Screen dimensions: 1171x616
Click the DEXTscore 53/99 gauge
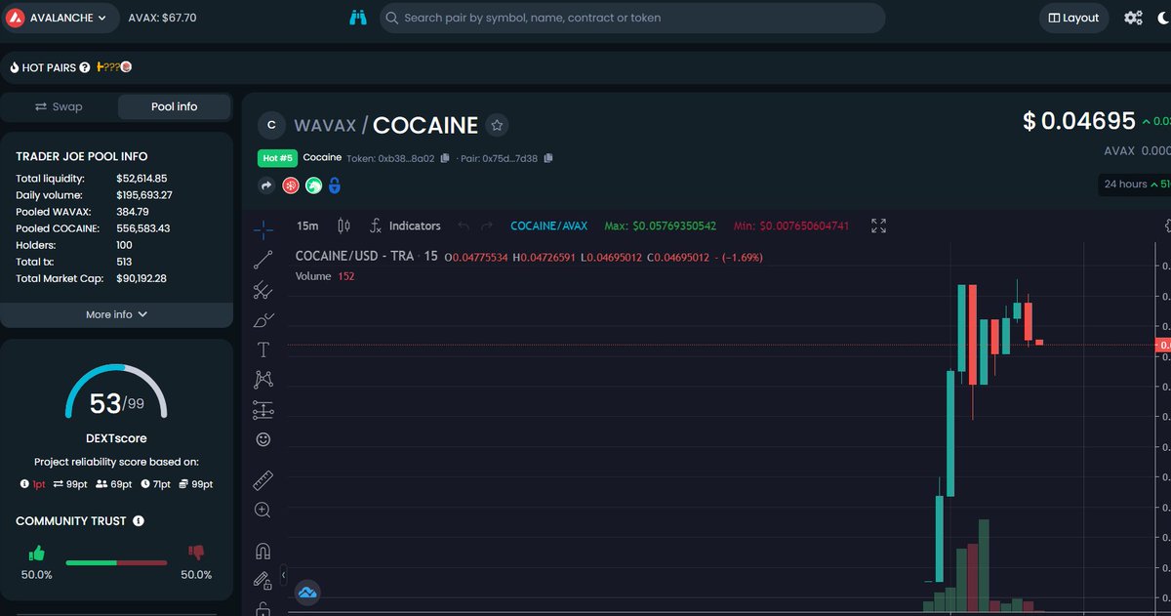coord(116,393)
